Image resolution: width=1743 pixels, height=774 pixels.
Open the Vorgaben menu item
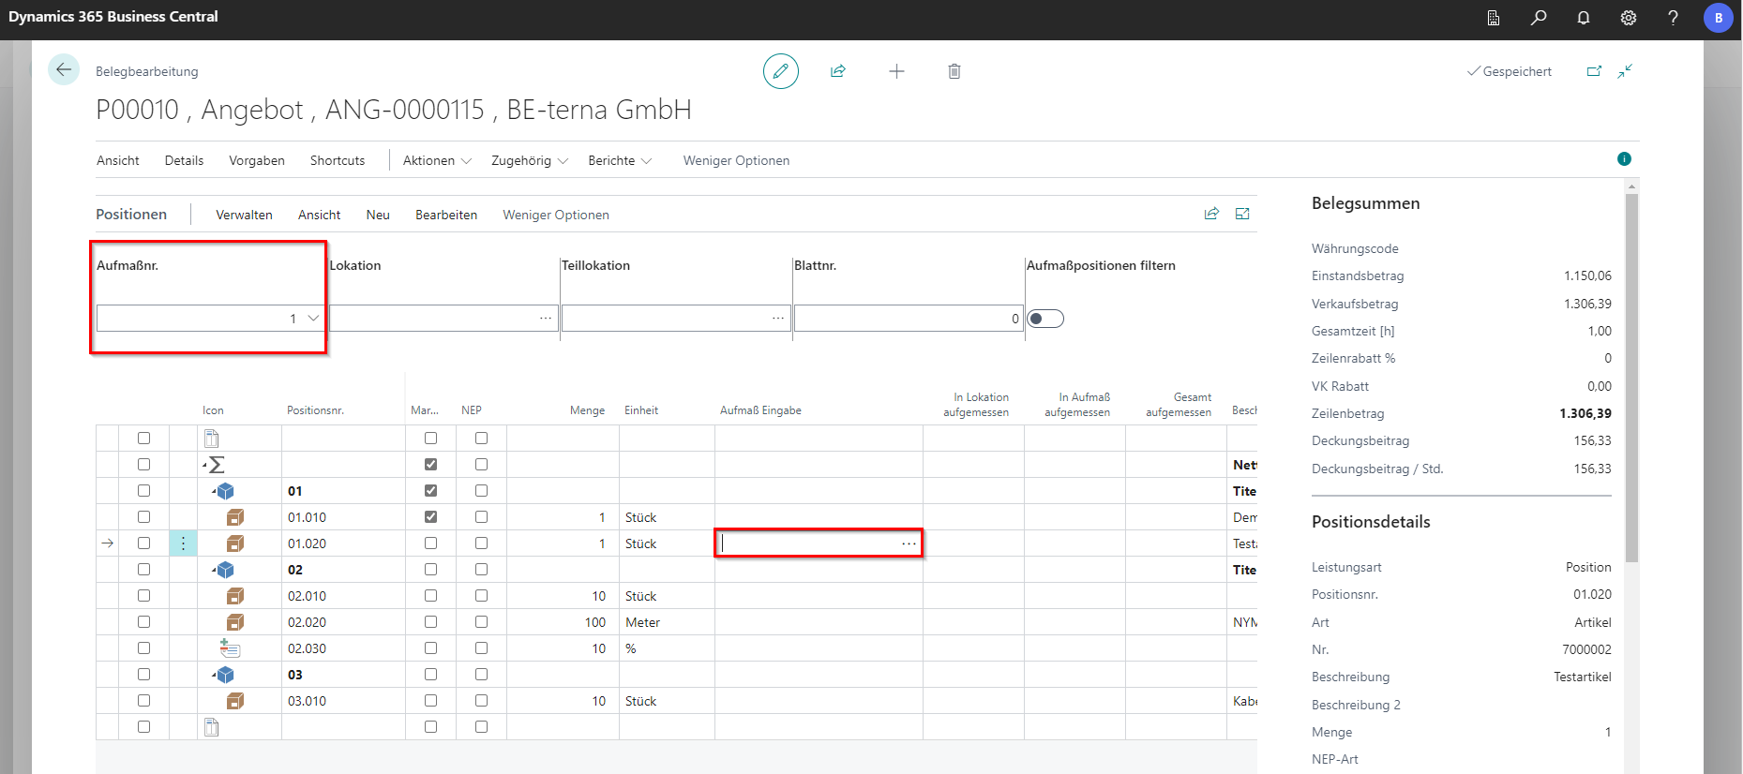point(257,160)
